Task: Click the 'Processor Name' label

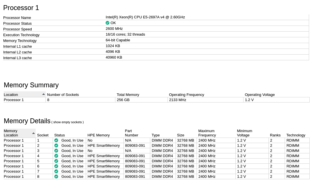Action: tap(17, 18)
